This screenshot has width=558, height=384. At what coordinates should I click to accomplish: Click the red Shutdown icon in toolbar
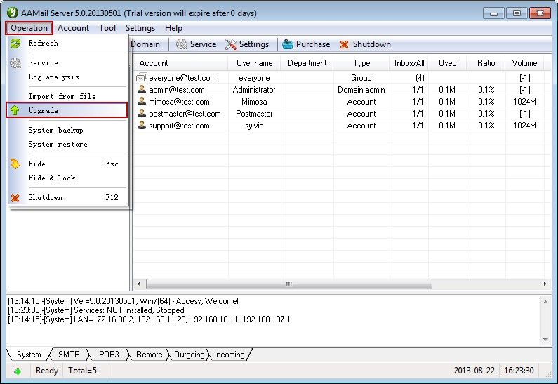coord(344,44)
